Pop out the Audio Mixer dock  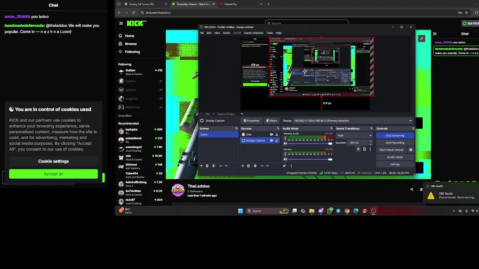pyautogui.click(x=331, y=129)
